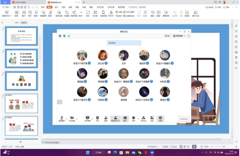The height and width of the screenshot is (156, 240).
Task: Switch to the 开始 home ribbon tab
Action: [42, 7]
